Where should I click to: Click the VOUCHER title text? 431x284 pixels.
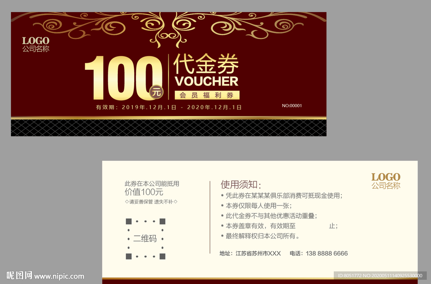pos(206,81)
